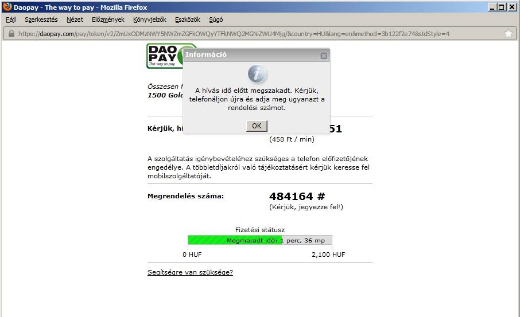The image size is (520, 317).
Task: Click the 'Fizetési státusz' heading
Action: pos(260,230)
